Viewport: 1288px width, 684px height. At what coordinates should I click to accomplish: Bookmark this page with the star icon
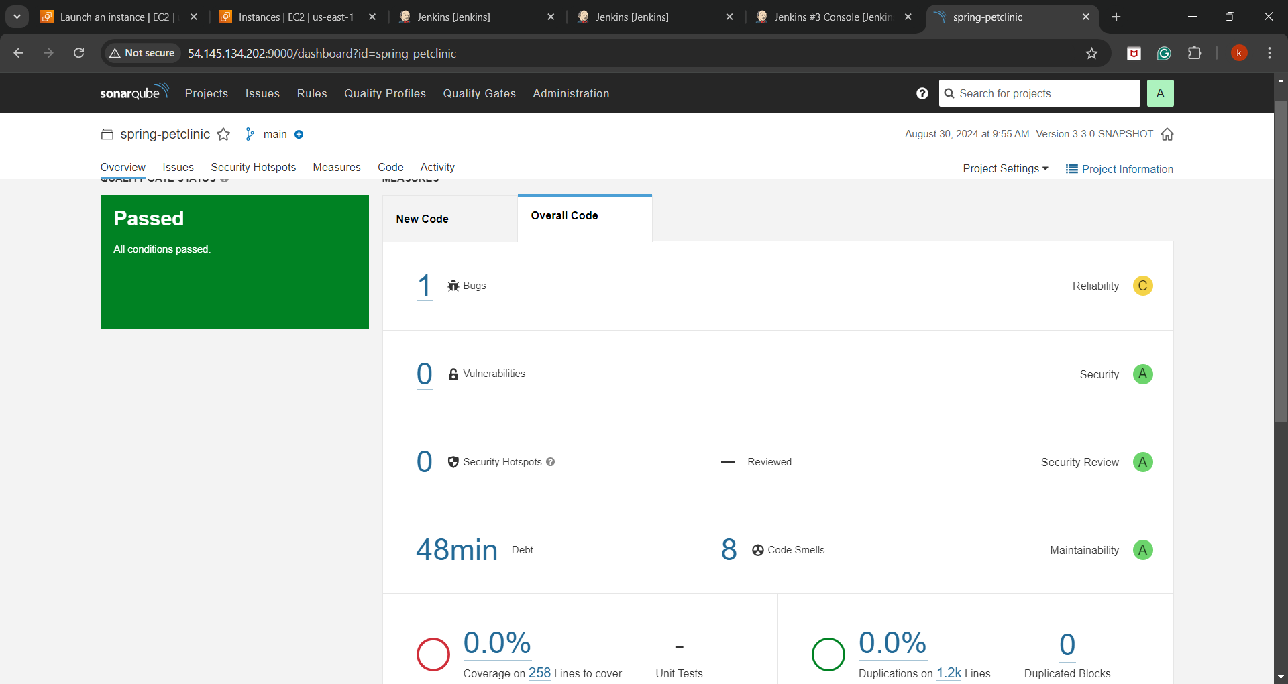1091,54
